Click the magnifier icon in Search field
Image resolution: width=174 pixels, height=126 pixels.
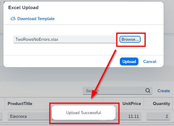pyautogui.click(x=148, y=91)
